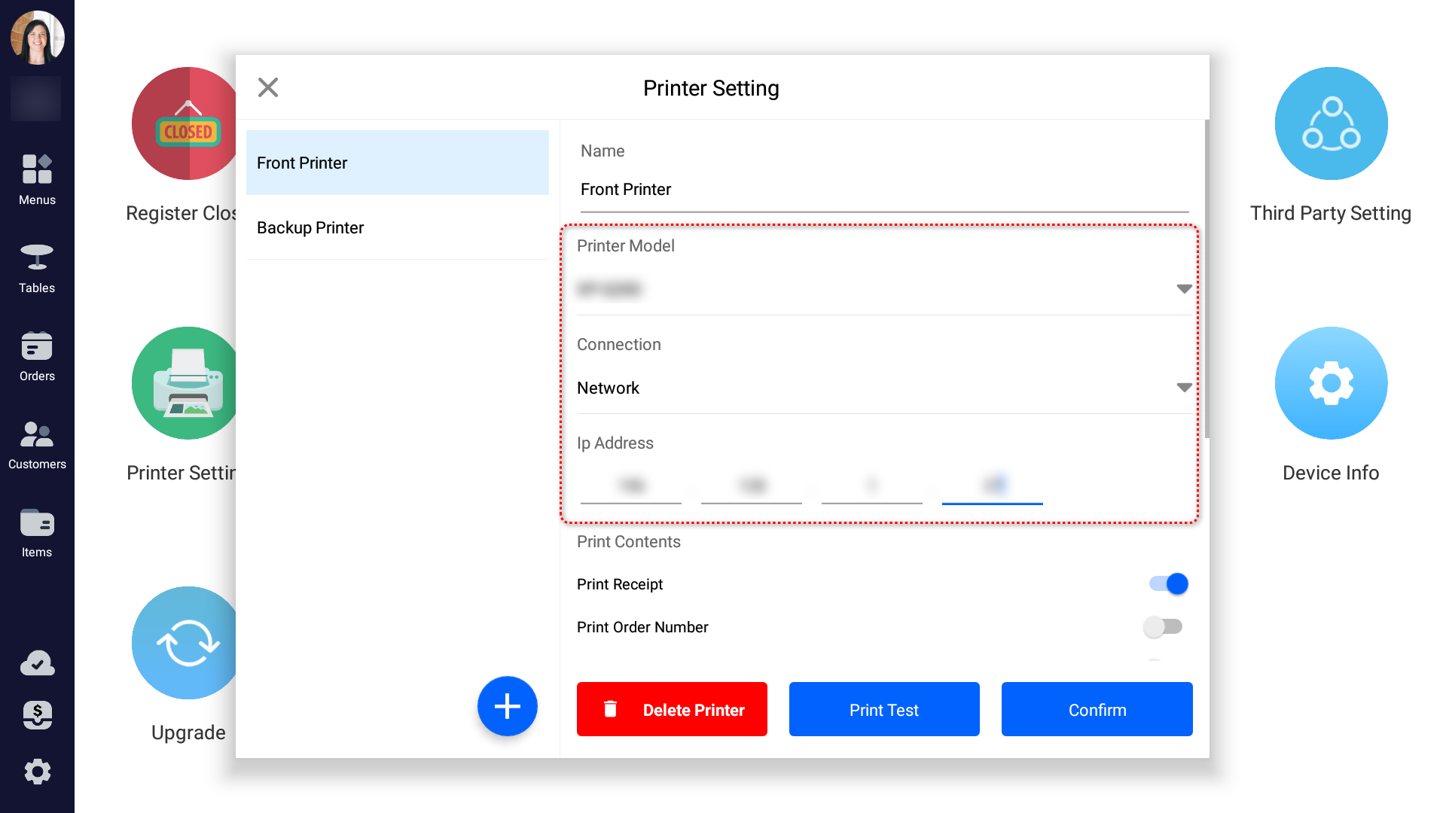Image resolution: width=1446 pixels, height=813 pixels.
Task: Disable the Print Receipt toggle
Action: click(1168, 584)
